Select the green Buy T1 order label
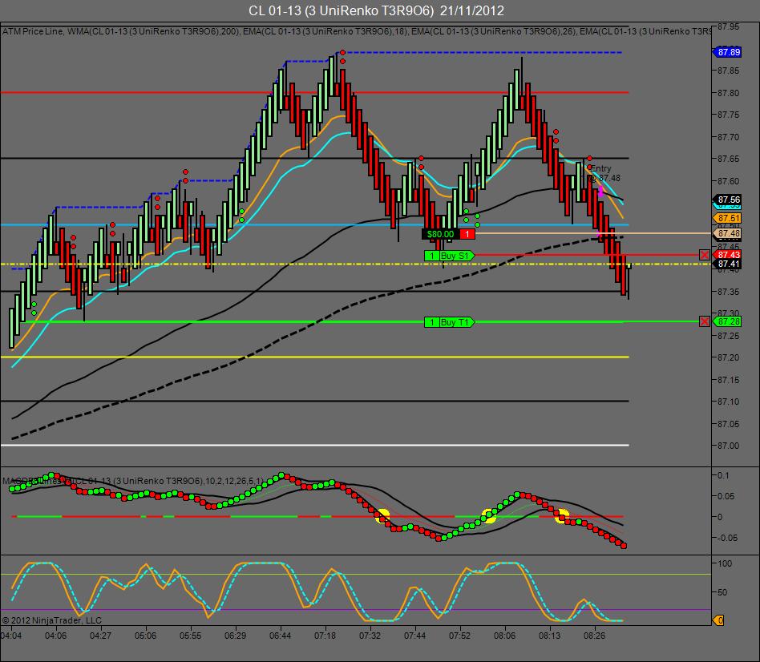760x662 pixels. (x=449, y=322)
